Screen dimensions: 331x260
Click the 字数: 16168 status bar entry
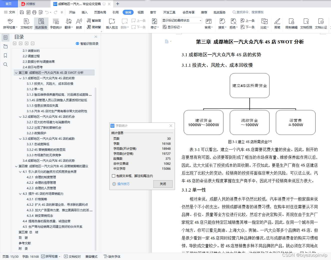[x=30, y=256]
